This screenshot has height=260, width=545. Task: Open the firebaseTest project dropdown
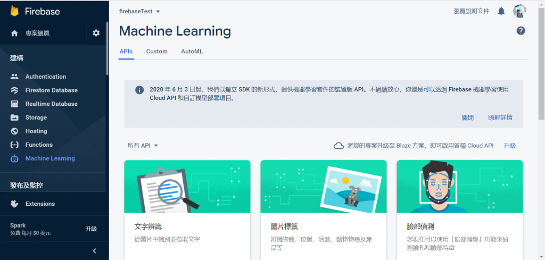tap(139, 12)
